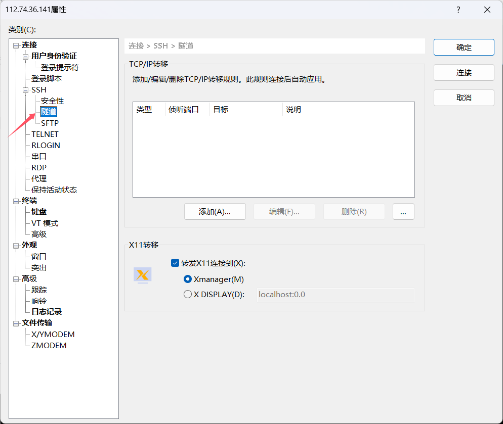Select 窗口 under 外观
This screenshot has height=424, width=503.
pyautogui.click(x=39, y=256)
